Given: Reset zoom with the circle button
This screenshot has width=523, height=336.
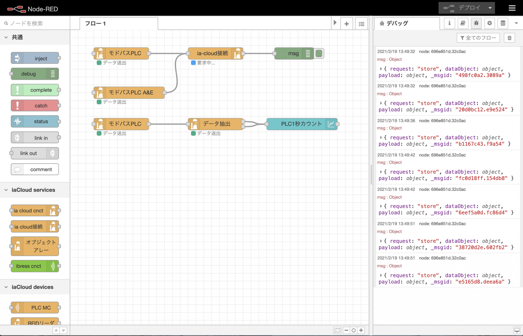Looking at the screenshot, I should pyautogui.click(x=353, y=330).
